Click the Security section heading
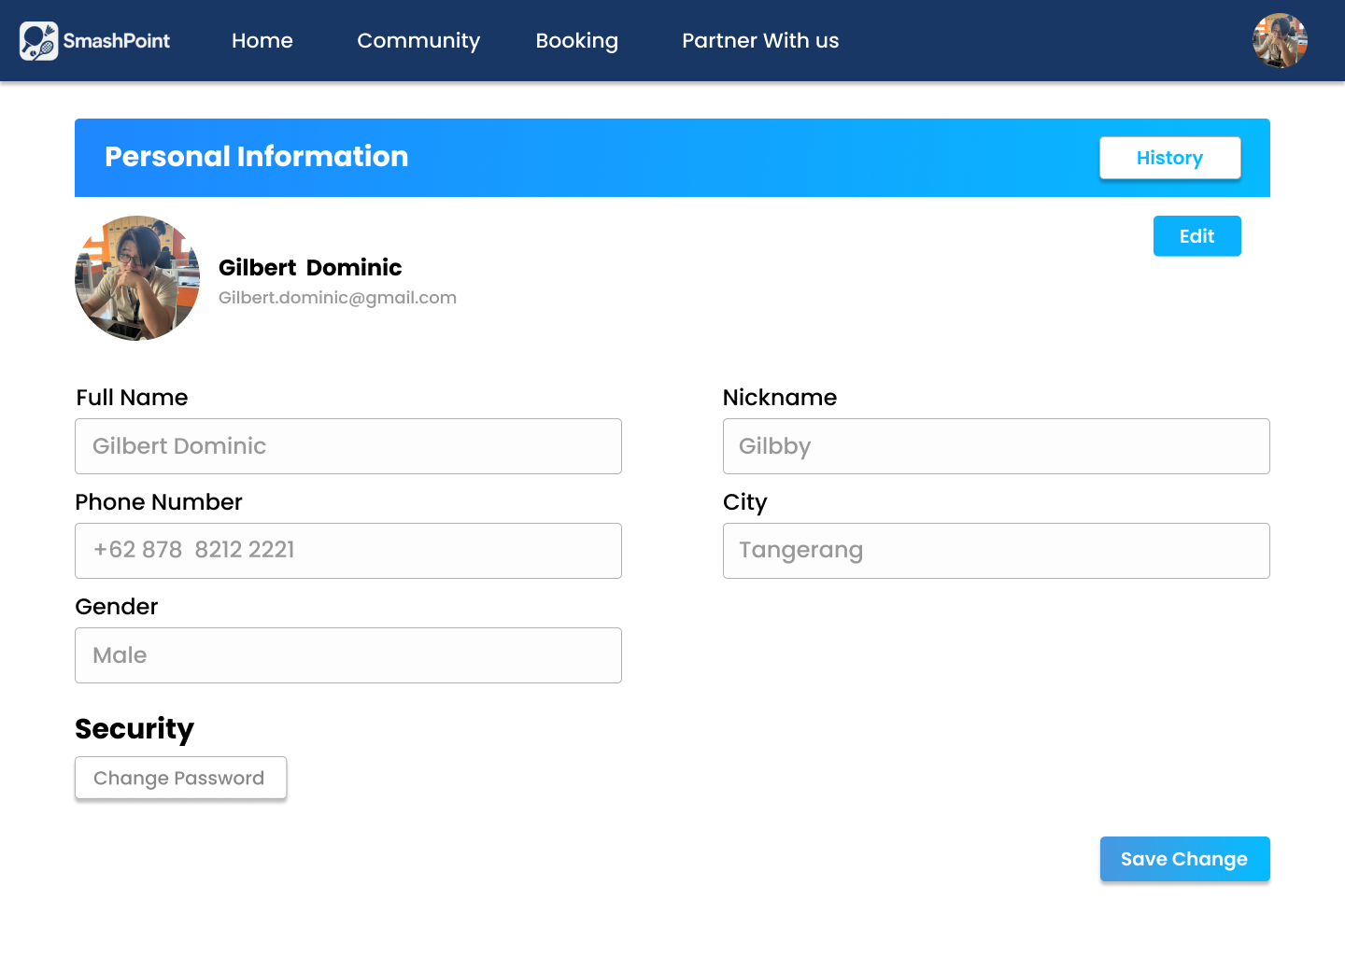This screenshot has height=956, width=1345. (134, 729)
